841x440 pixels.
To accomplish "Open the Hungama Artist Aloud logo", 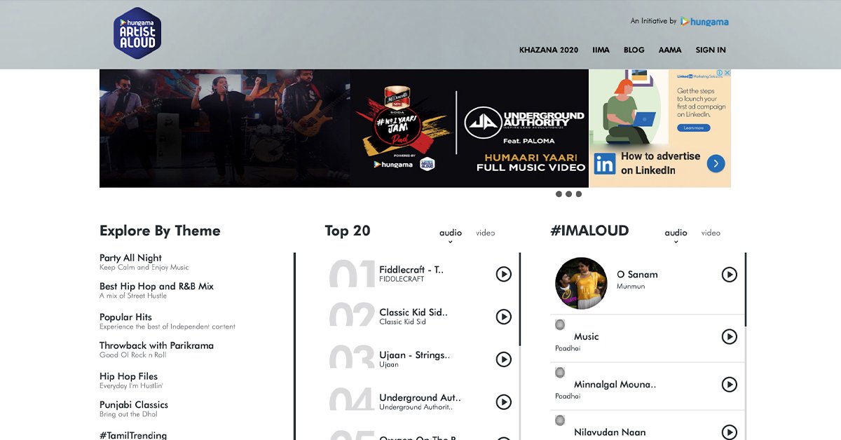I will point(137,33).
